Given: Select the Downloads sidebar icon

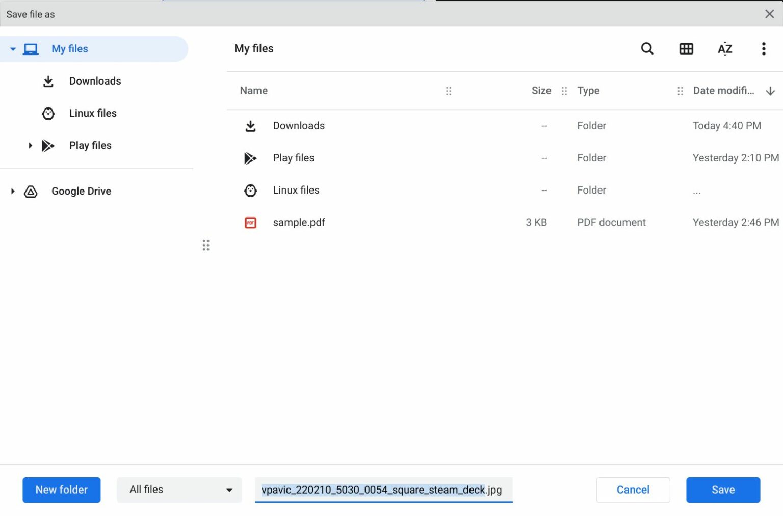Looking at the screenshot, I should (x=48, y=81).
